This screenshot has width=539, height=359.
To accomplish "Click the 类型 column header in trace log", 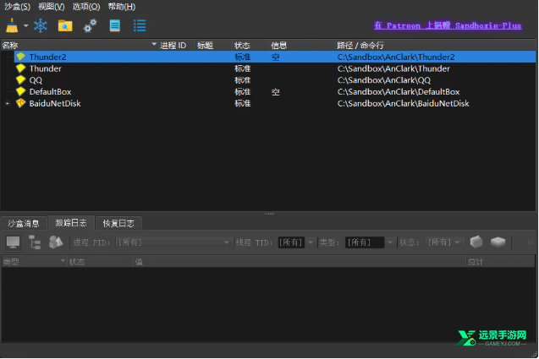I will pyautogui.click(x=34, y=262).
